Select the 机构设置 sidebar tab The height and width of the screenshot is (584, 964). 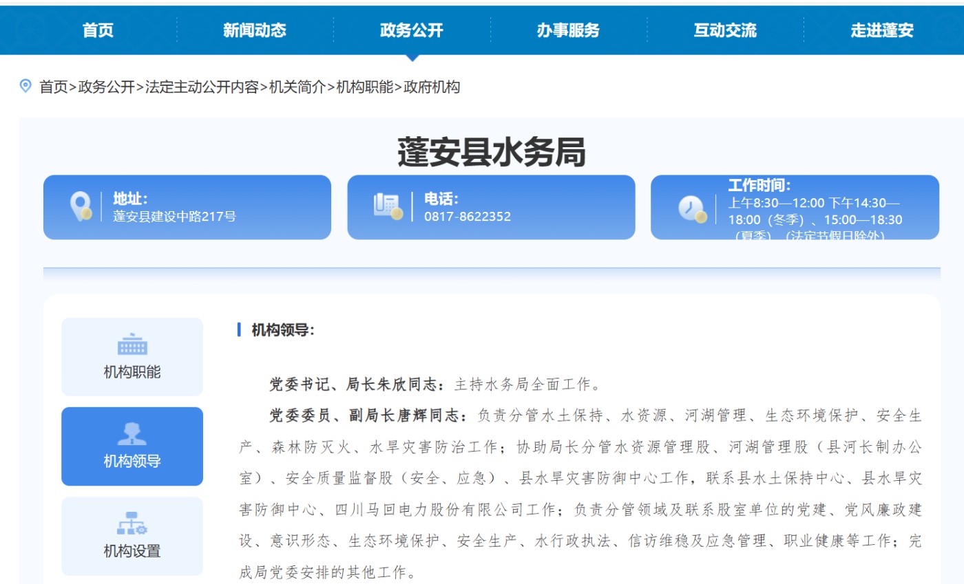click(x=132, y=537)
